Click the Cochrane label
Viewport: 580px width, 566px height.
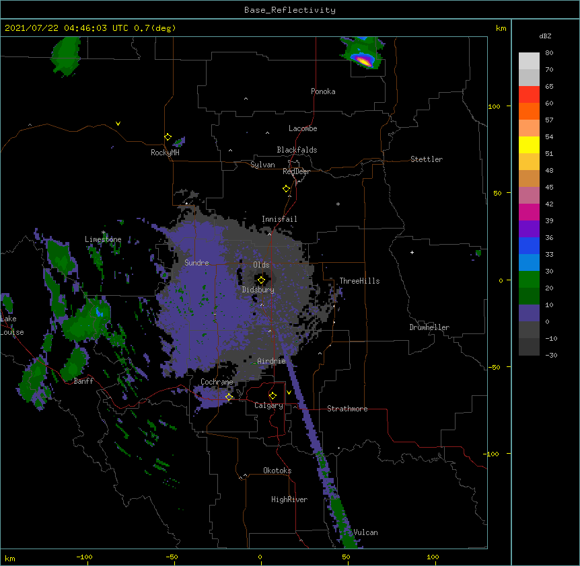217,382
